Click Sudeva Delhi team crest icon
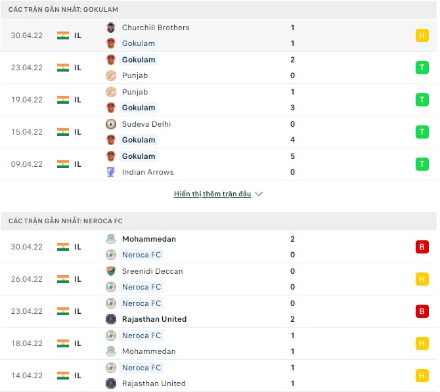 pyautogui.click(x=110, y=124)
